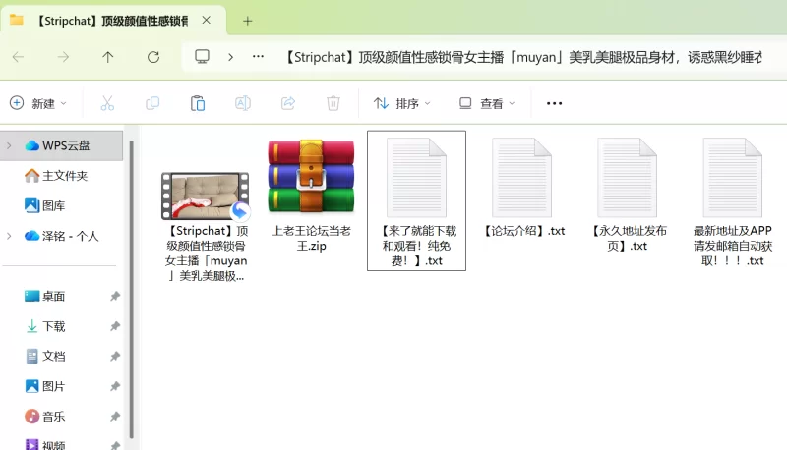The width and height of the screenshot is (787, 450).
Task: Refresh the current folder view
Action: (x=153, y=57)
